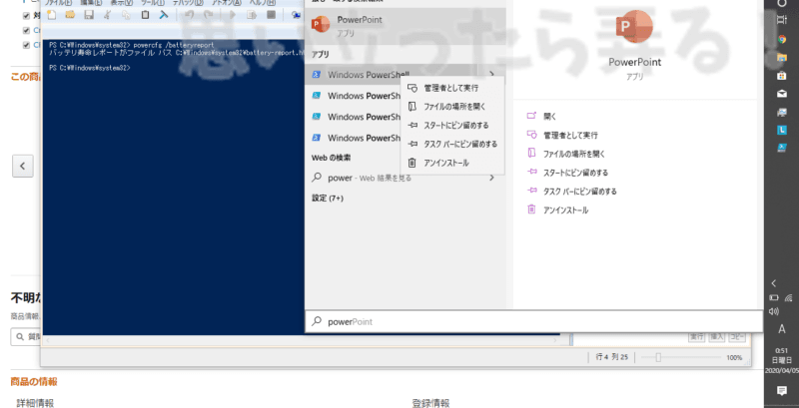Image resolution: width=799 pixels, height=408 pixels.
Task: Click the blue L app taskbar icon
Action: (782, 131)
